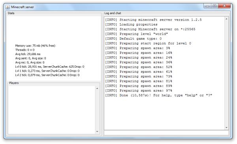The height and width of the screenshot is (144, 237).
Task: Click the "Preparing level world" log entry
Action: (x=137, y=34)
